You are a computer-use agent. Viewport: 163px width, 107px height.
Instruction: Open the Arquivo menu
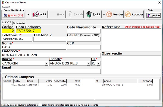[6, 7]
